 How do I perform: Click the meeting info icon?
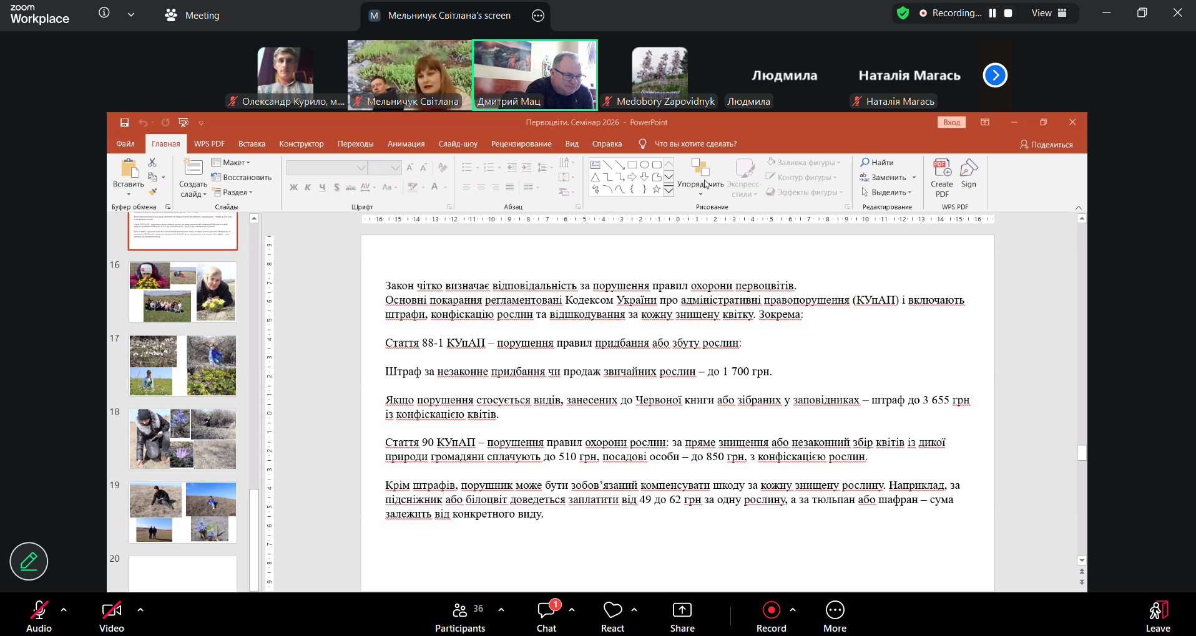104,13
